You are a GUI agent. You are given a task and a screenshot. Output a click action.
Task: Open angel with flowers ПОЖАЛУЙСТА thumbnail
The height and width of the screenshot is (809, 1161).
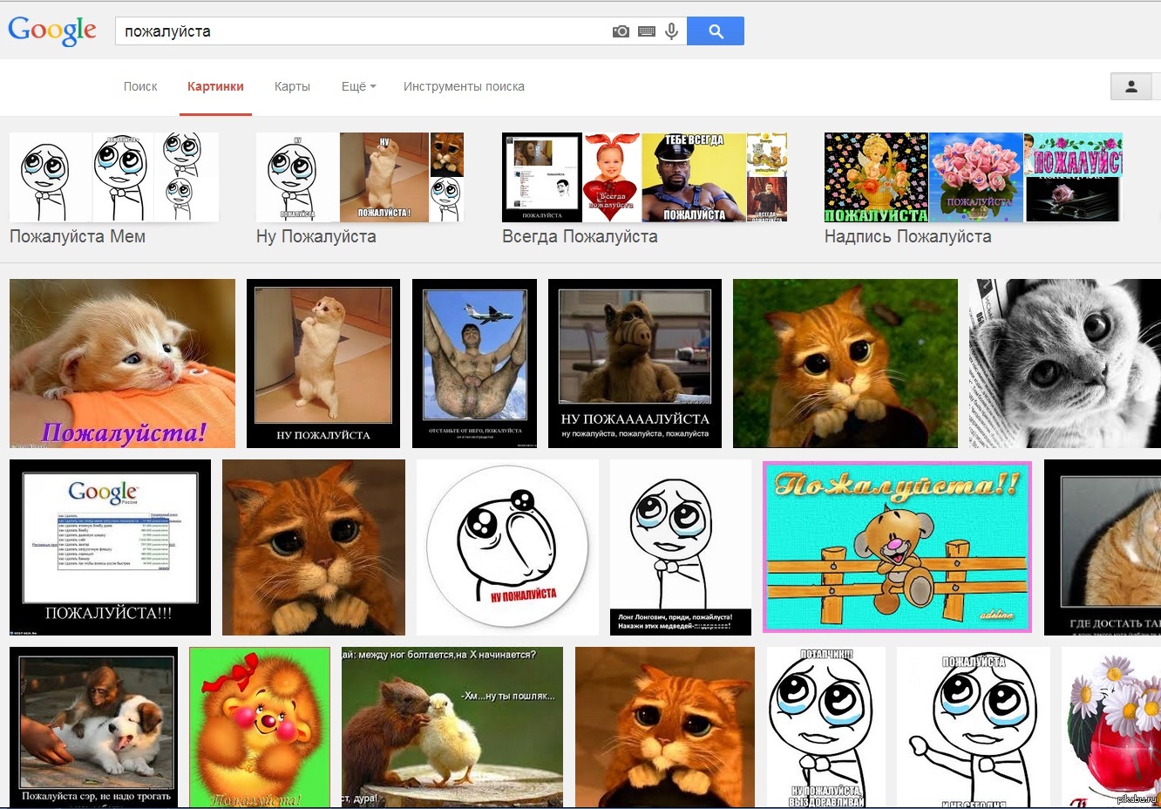[x=876, y=178]
